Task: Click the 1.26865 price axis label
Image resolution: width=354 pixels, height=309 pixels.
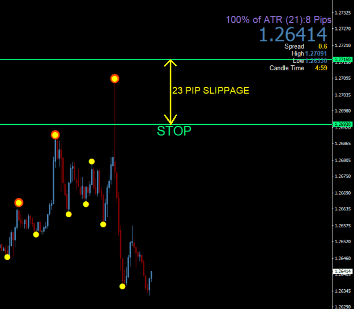Action: (343, 143)
